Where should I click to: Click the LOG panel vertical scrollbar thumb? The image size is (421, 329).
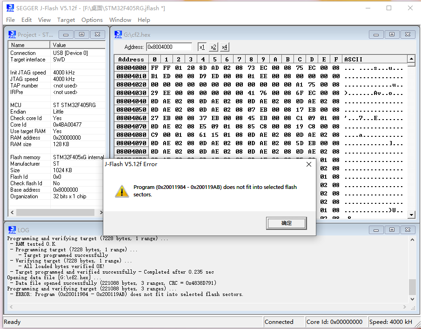(412, 287)
